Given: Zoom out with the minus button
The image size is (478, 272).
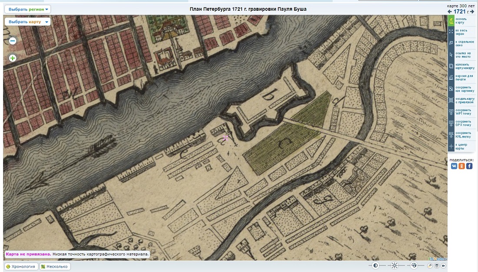Looking at the screenshot, I should (x=13, y=41).
